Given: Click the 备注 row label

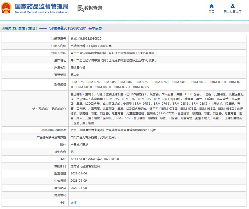Looking at the screenshot, I should tap(63, 159).
